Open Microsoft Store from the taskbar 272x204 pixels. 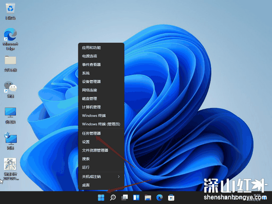(x=171, y=197)
